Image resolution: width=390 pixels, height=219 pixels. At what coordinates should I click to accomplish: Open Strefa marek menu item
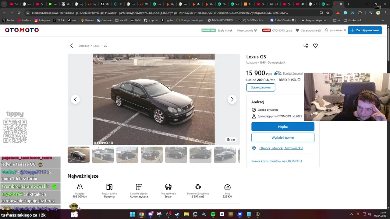(x=225, y=30)
